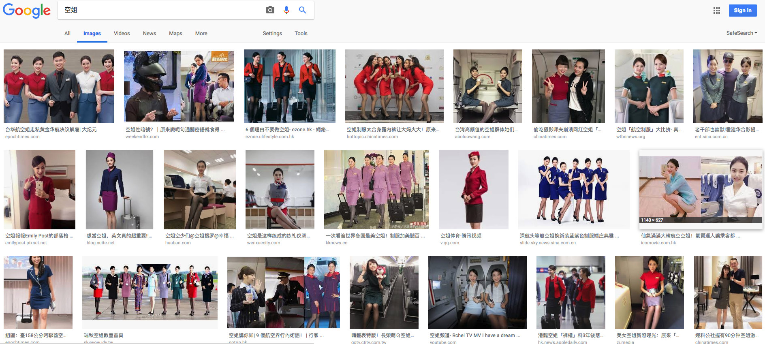
Task: Switch to the Videos tab
Action: (122, 34)
